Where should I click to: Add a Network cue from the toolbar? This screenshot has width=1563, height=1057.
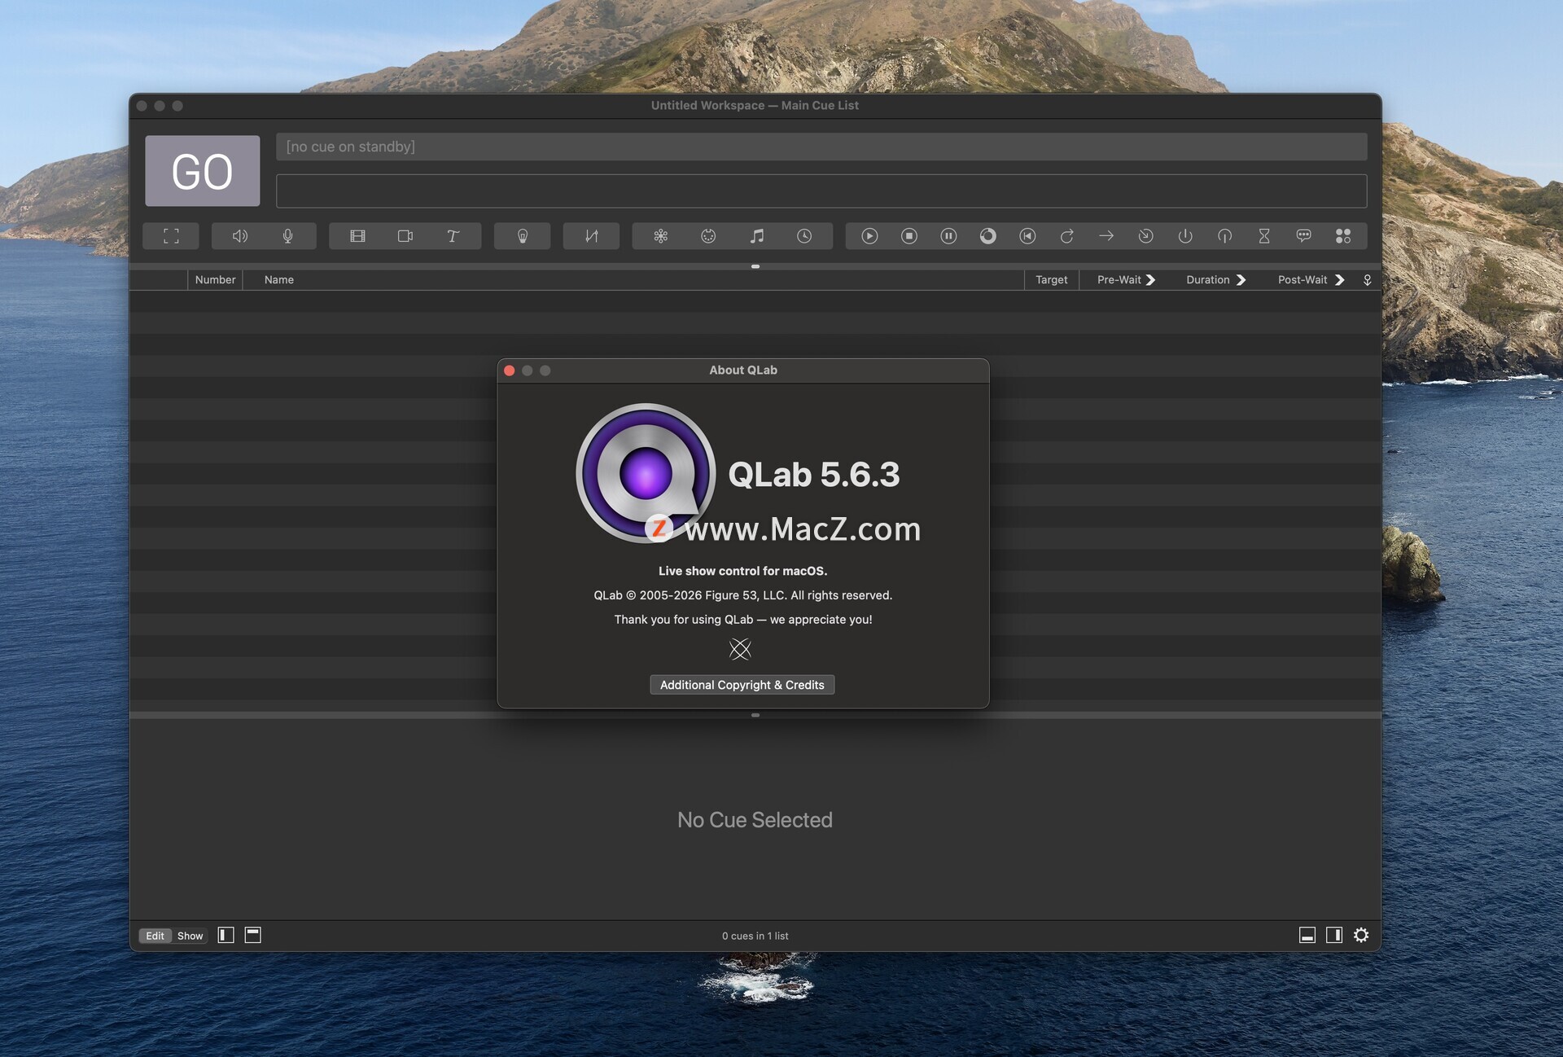(661, 236)
